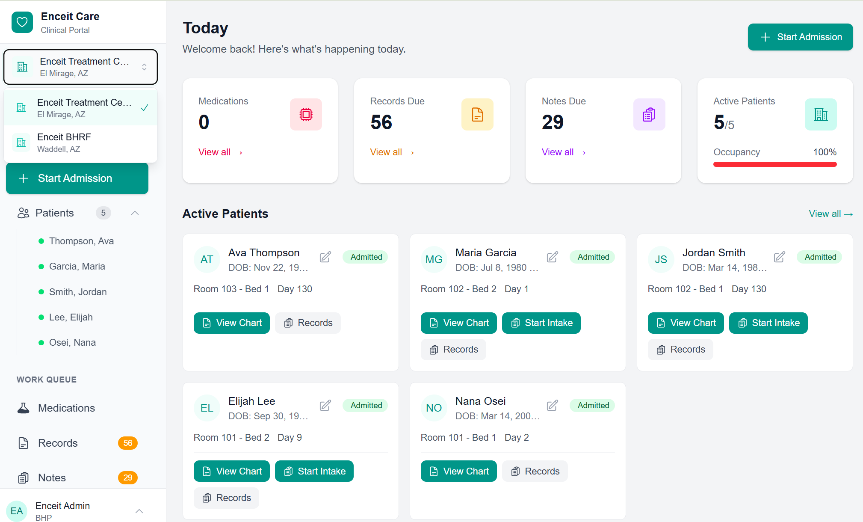Screen dimensions: 863x522
Task: Open Notes in the work queue
Action: (x=77, y=478)
